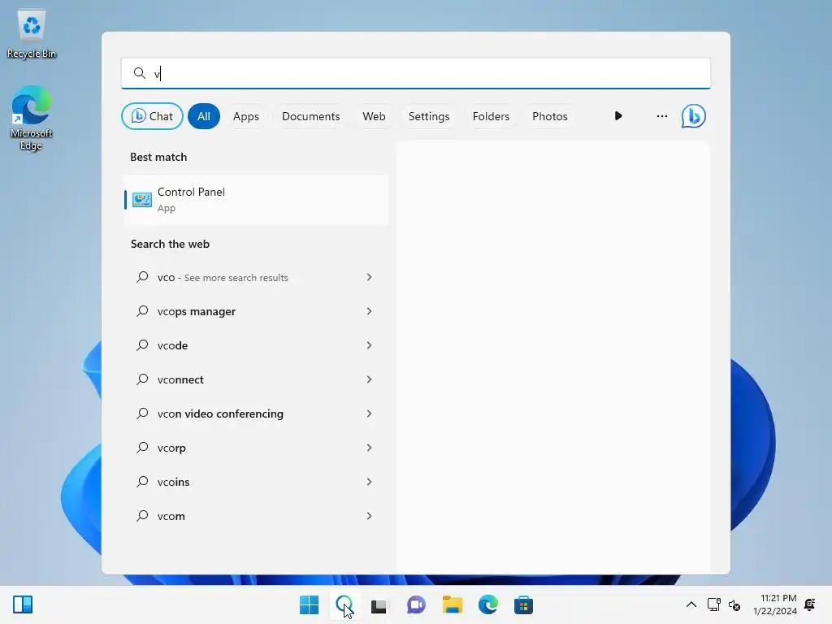Open the Microsoft Edge desktop shortcut
The width and height of the screenshot is (832, 624).
pyautogui.click(x=32, y=118)
